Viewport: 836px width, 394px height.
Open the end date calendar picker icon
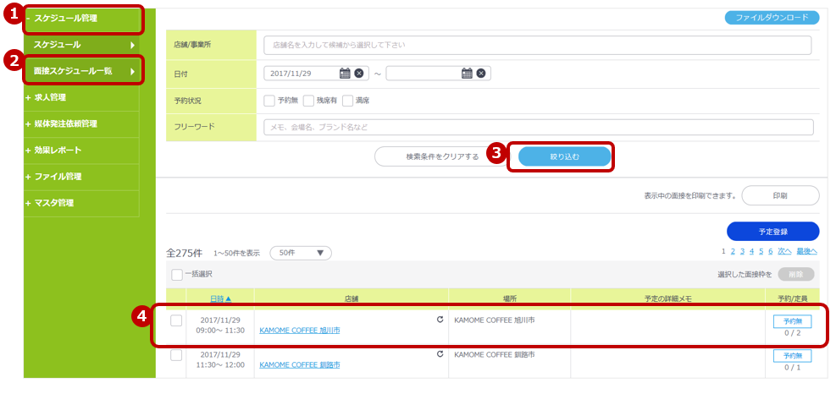[467, 74]
